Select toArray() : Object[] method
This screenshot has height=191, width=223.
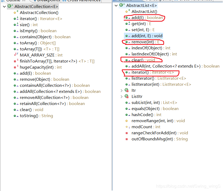[38, 43]
